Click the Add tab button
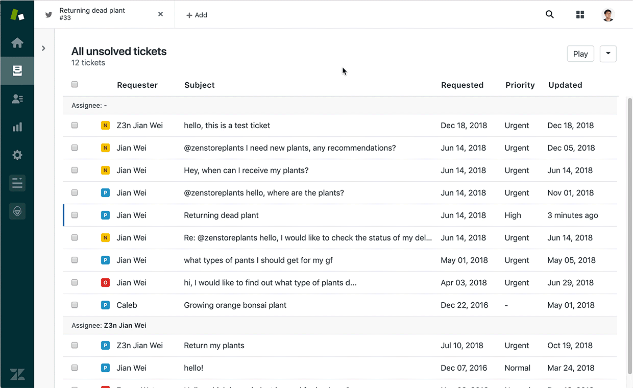 (x=197, y=15)
